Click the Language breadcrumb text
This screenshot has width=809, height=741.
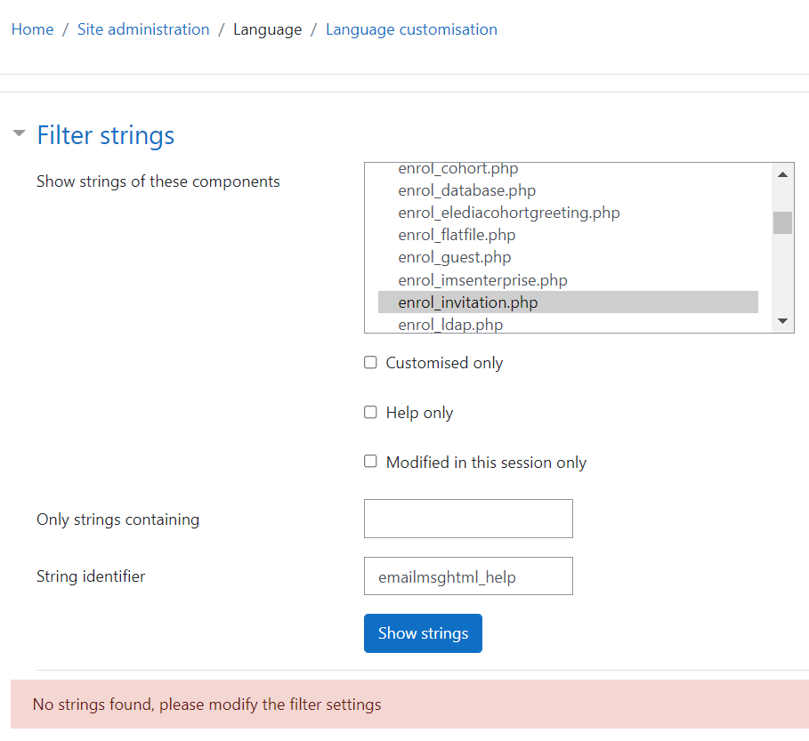pos(267,29)
